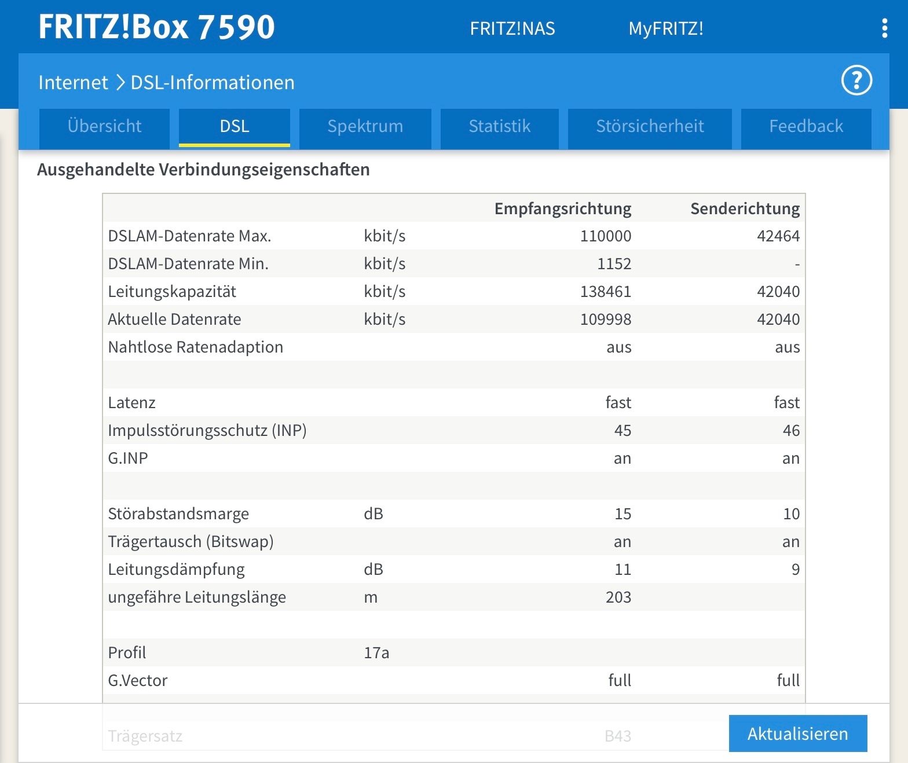Select the Leitungsdämpfung row label
The height and width of the screenshot is (763, 908).
coord(176,570)
